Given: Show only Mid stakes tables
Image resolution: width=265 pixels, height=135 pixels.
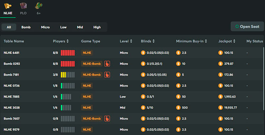Looking at the screenshot, I should pos(80,27).
